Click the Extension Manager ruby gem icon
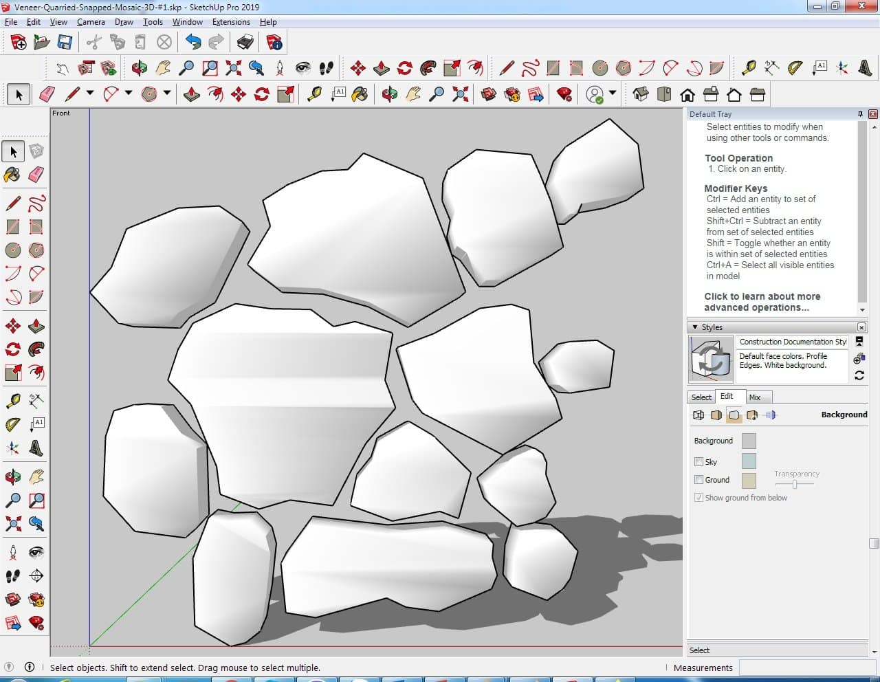This screenshot has height=682, width=880. coord(564,94)
